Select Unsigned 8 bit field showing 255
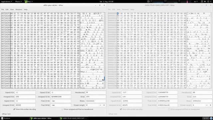The width and height of the screenshot is (213, 120). 25,97
